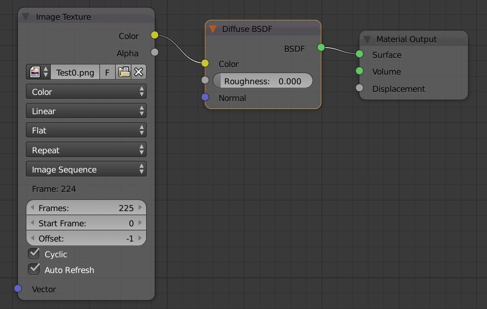
Task: Click the Roughness slider
Action: click(x=263, y=81)
